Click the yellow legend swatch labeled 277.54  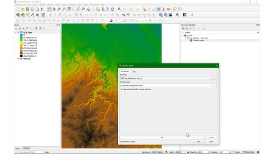(21, 43)
